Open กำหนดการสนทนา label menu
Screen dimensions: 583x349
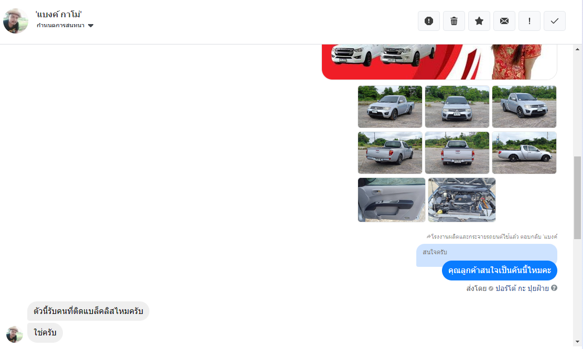61,26
